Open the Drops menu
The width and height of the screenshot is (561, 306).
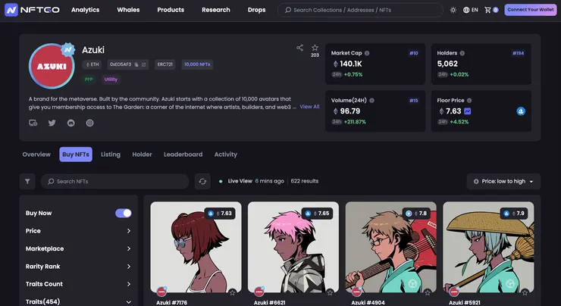tap(256, 10)
